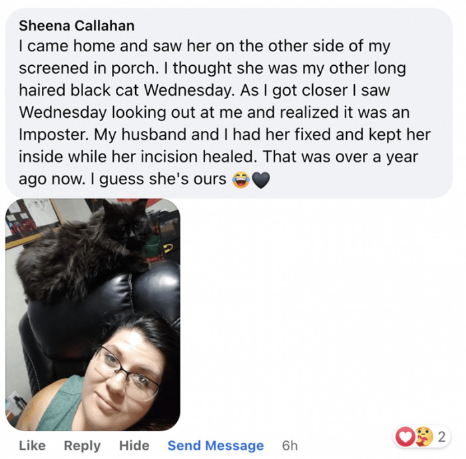Click the word Imposter in comment
The width and height of the screenshot is (466, 459).
tap(54, 135)
